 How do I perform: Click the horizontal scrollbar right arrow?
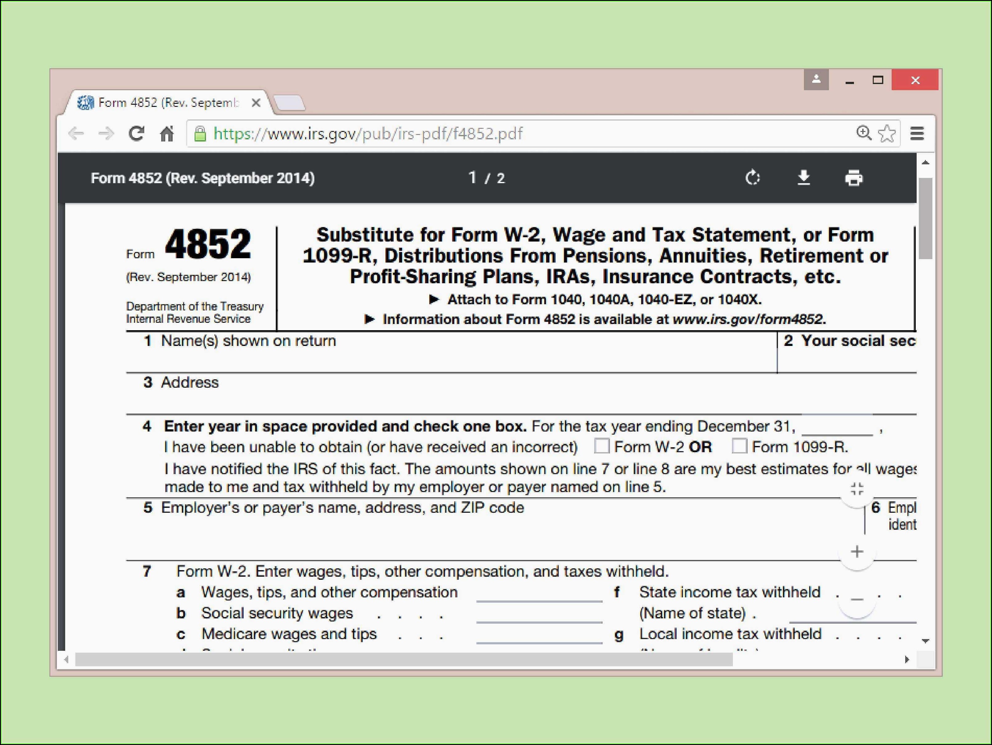click(x=907, y=659)
